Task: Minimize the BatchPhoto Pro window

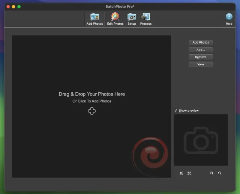Action: point(13,7)
